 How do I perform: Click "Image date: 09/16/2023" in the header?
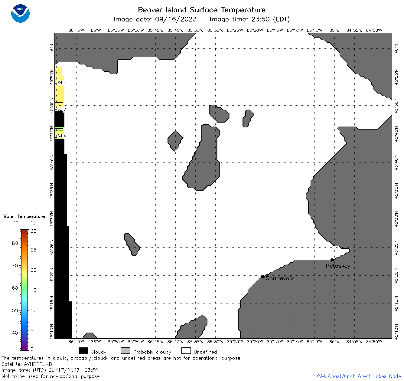pyautogui.click(x=155, y=19)
